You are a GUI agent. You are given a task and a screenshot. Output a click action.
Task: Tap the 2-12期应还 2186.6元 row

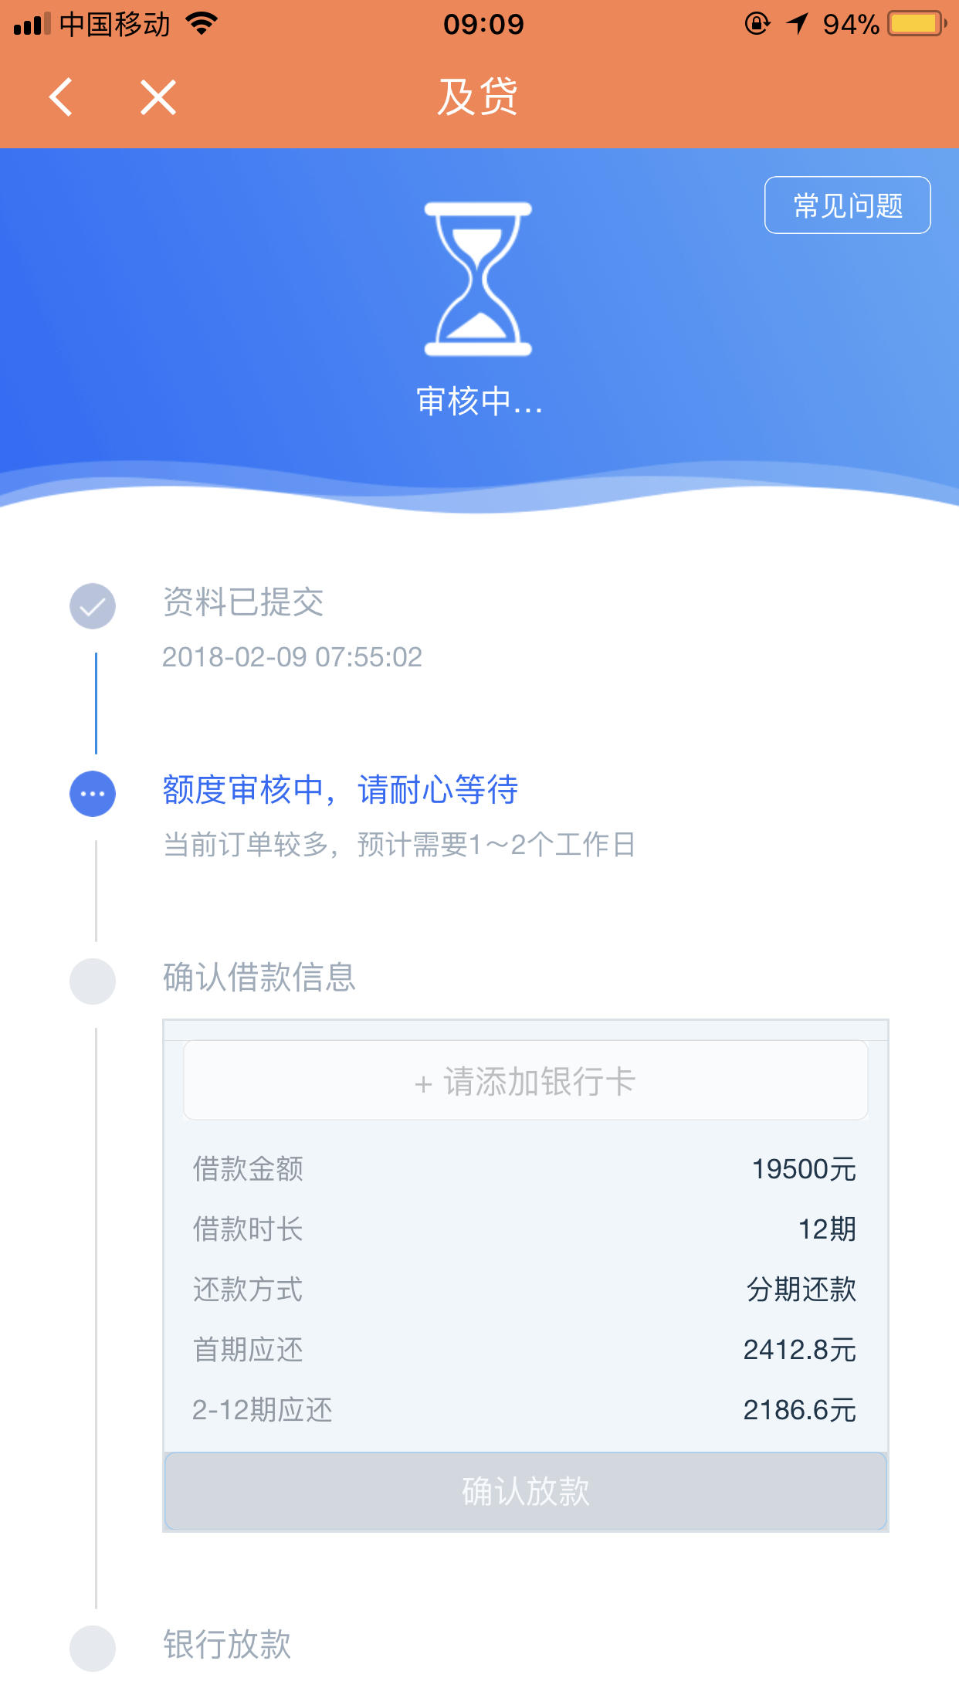(525, 1410)
